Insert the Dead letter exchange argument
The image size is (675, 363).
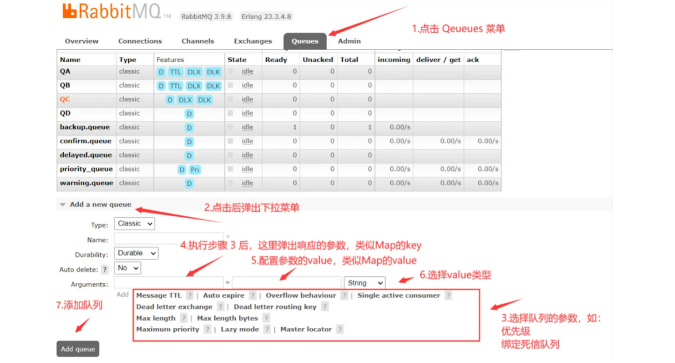pos(174,307)
